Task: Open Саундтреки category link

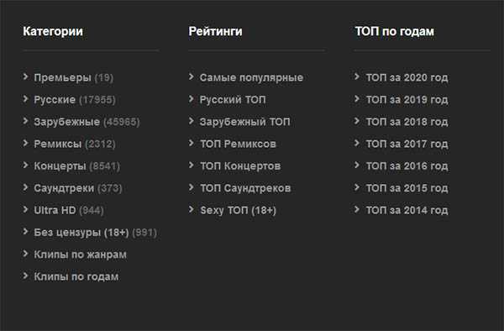Action: point(64,188)
